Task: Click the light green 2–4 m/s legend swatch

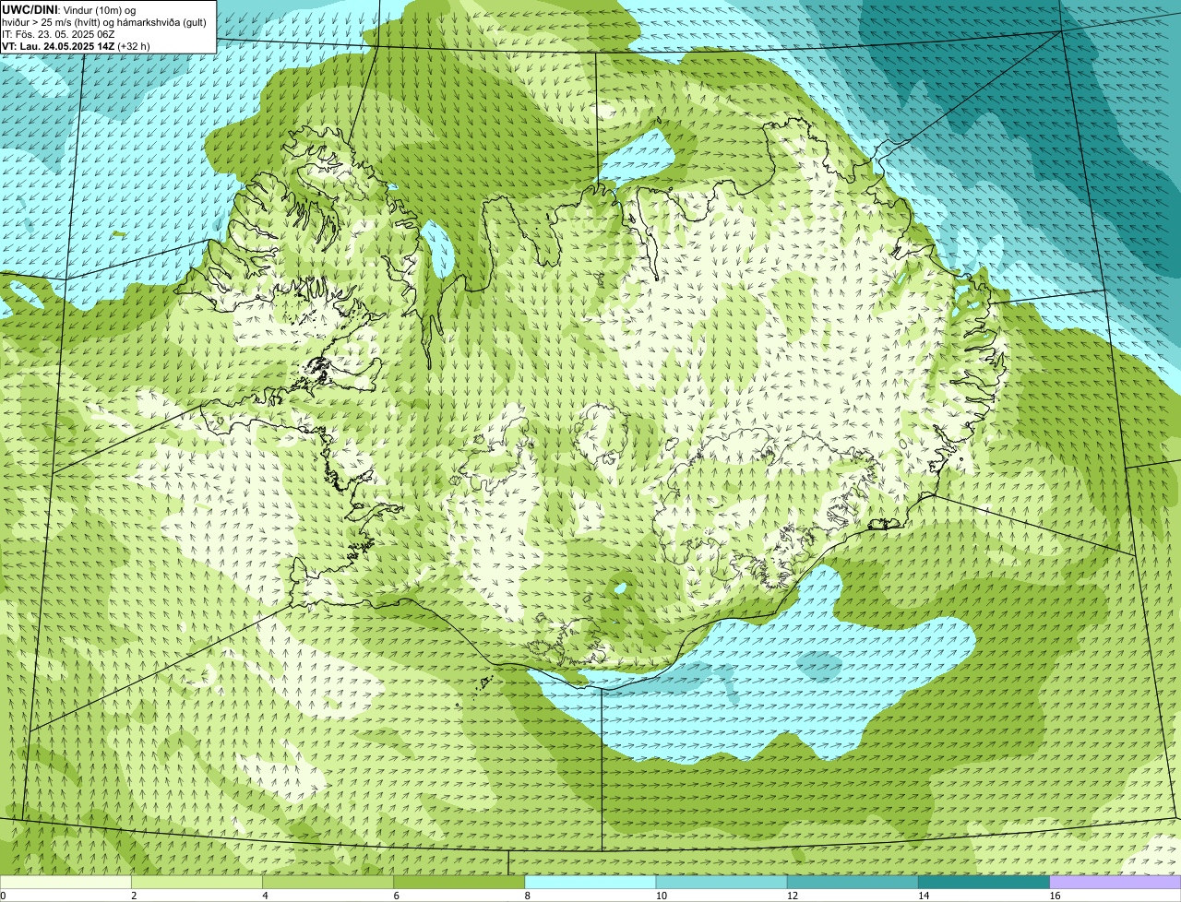Action: pos(197,883)
